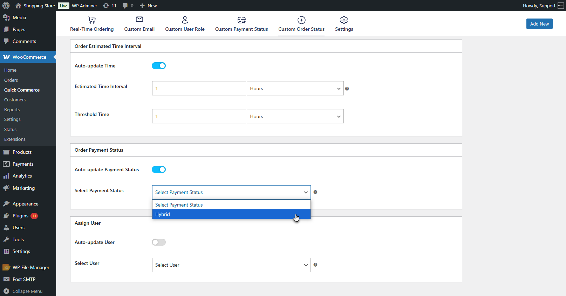Open the Select User dropdown
The width and height of the screenshot is (566, 296).
[x=231, y=265]
